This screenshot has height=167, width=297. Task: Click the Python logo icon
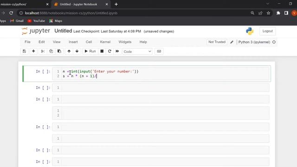(x=250, y=31)
